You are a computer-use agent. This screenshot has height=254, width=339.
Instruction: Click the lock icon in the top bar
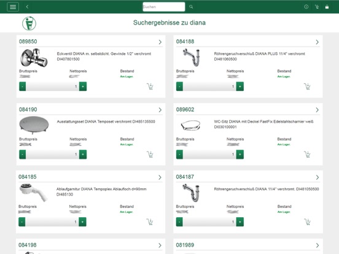click(x=327, y=7)
